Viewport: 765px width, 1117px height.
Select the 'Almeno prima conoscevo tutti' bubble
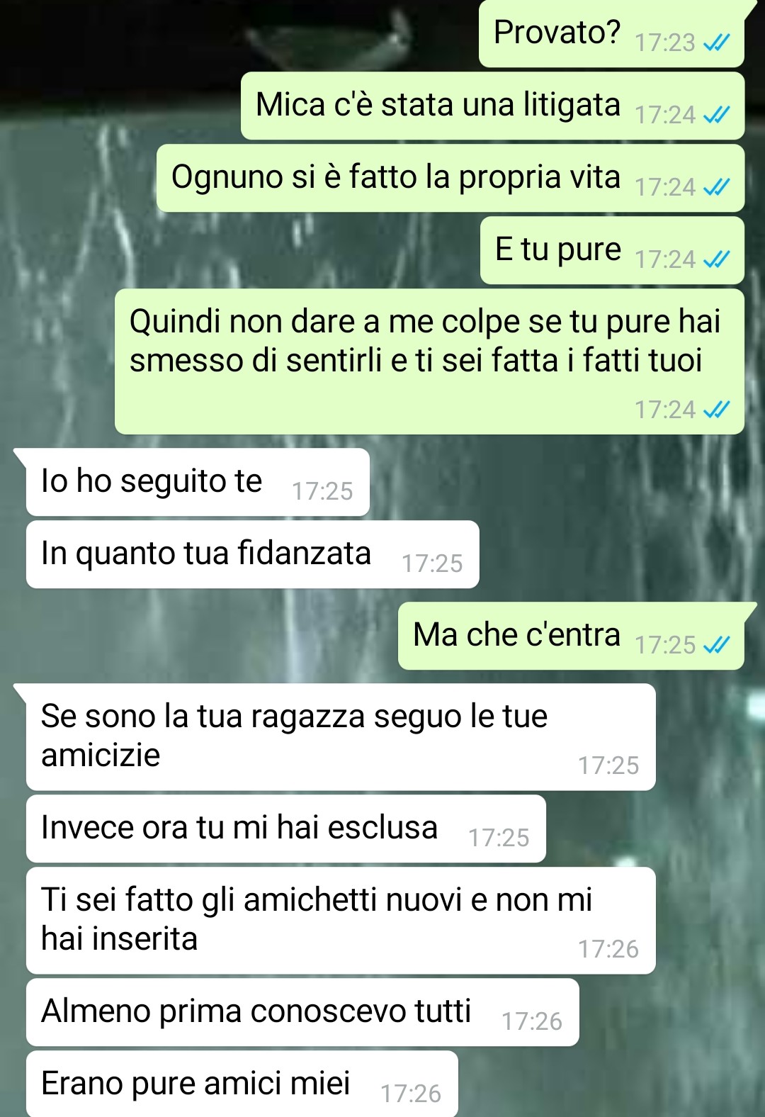[302, 1012]
